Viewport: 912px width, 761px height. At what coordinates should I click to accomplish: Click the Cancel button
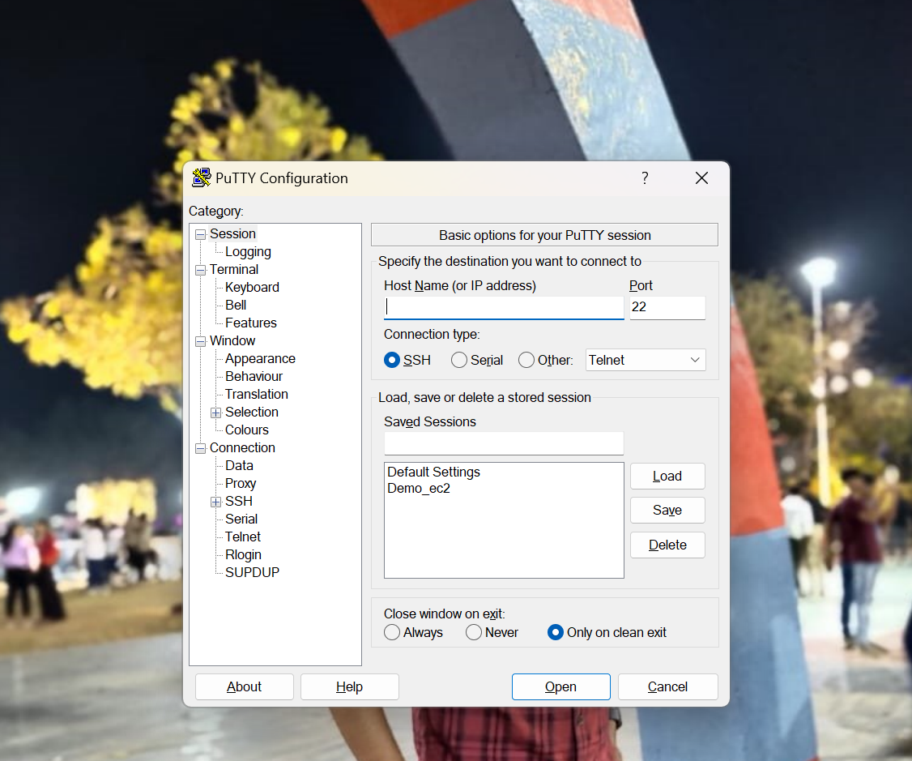667,687
